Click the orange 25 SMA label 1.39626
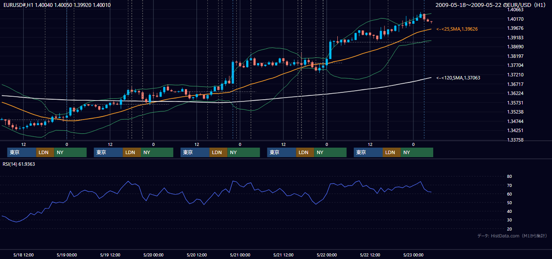 457,29
